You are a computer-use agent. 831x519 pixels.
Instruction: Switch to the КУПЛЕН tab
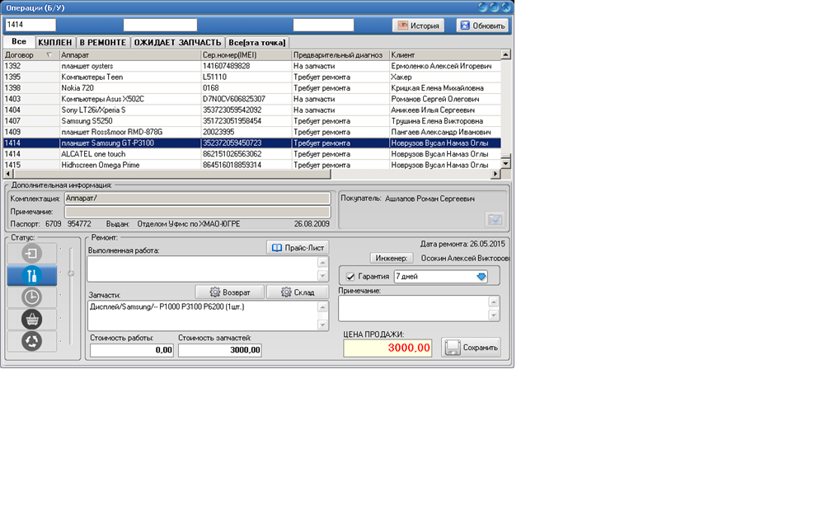click(54, 42)
